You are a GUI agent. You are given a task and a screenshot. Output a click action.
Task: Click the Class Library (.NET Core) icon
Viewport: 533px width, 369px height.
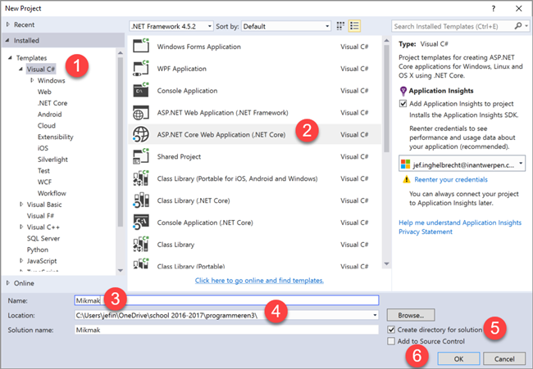point(141,200)
